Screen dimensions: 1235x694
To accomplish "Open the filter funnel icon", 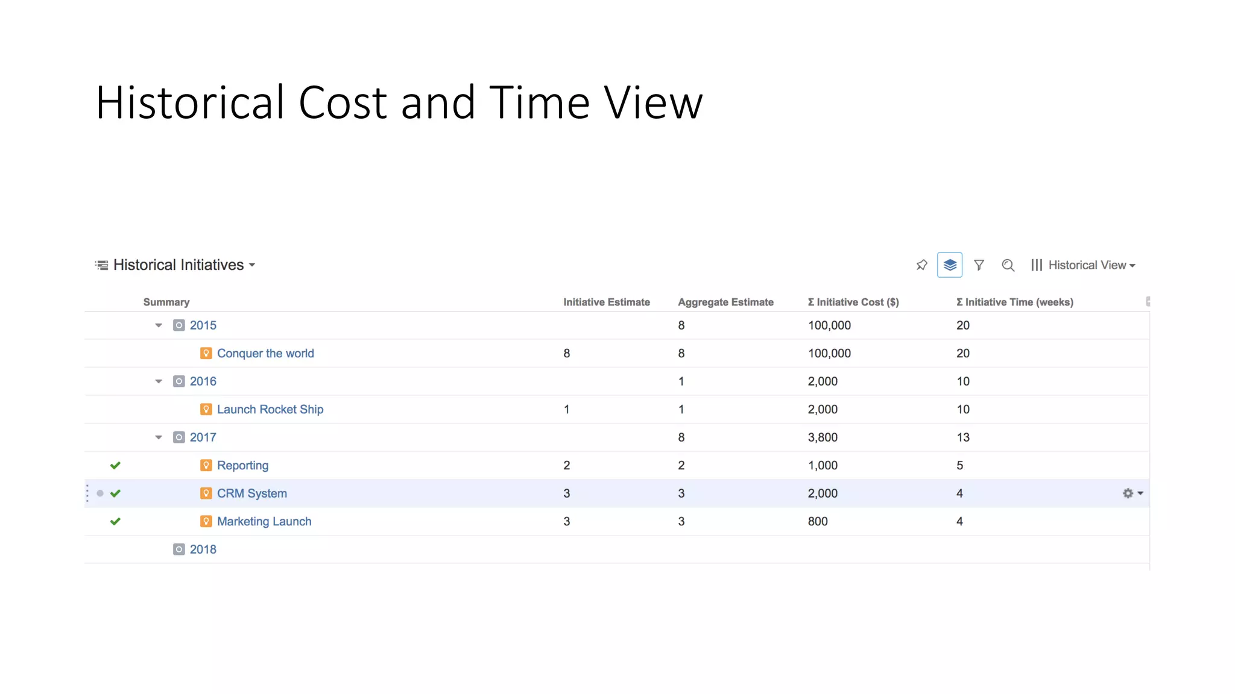I will [979, 265].
